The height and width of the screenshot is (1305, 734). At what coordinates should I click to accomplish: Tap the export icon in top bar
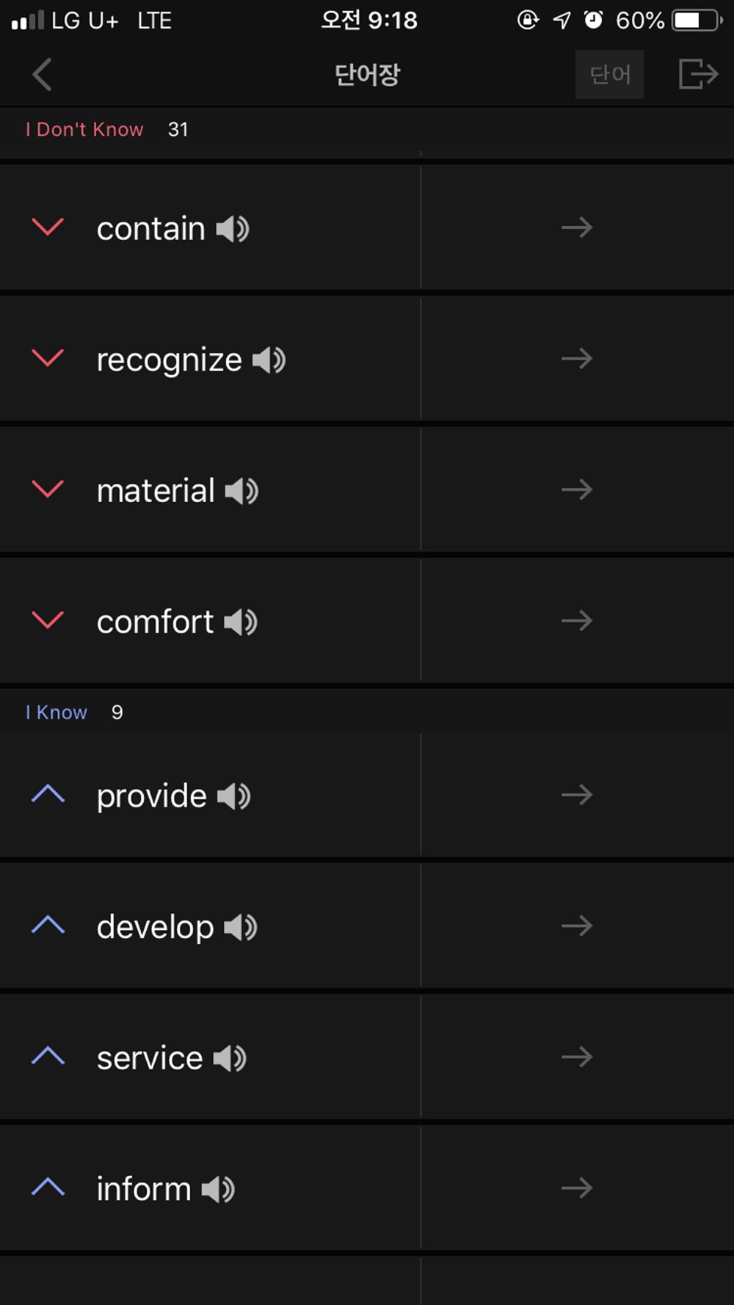pos(697,74)
